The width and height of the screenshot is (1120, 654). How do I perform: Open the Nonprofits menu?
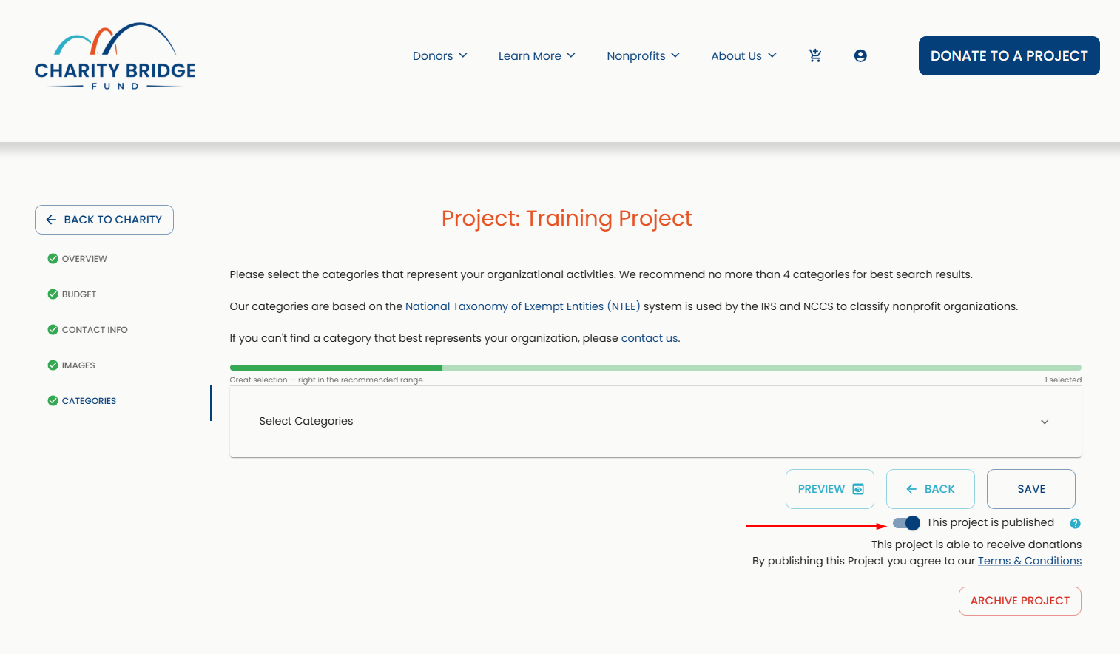coord(643,55)
